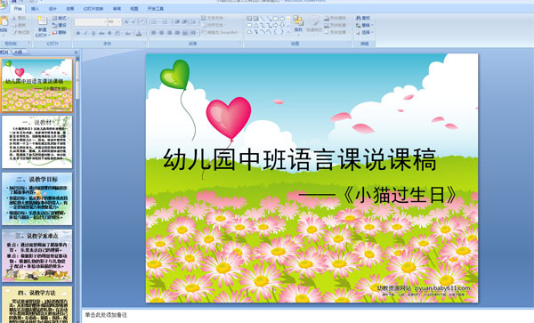
Task: Open the Line Spacing dropdown
Action: (194, 21)
